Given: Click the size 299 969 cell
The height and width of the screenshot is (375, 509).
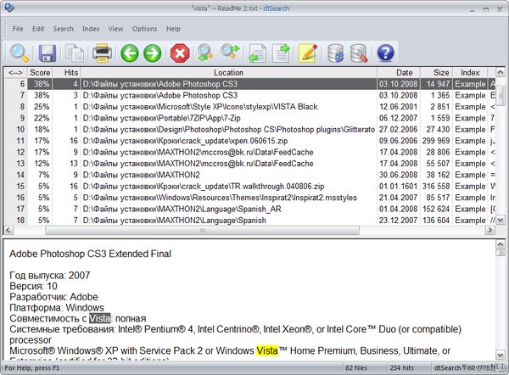Looking at the screenshot, I should tap(436, 141).
